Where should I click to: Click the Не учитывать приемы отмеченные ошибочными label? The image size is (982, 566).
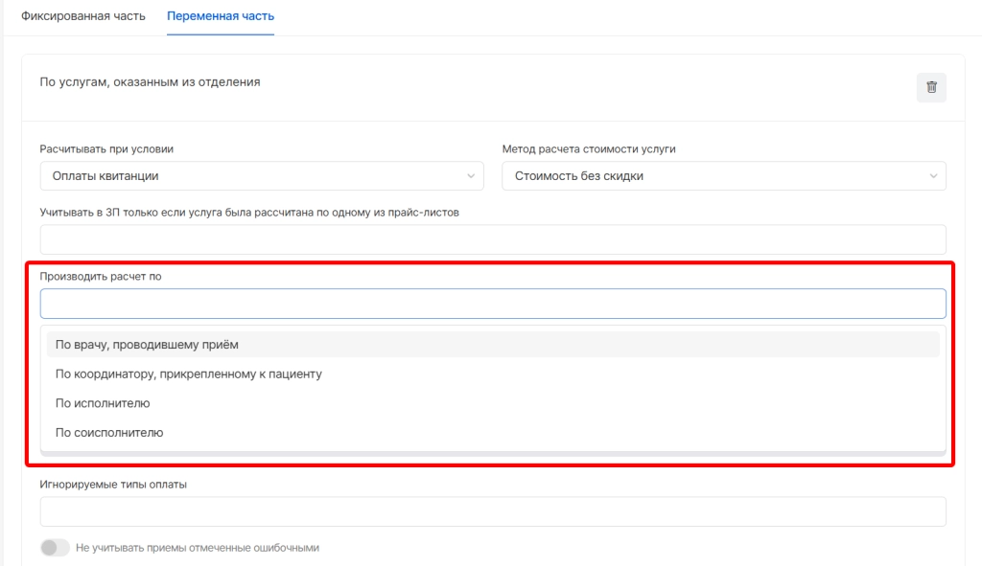(197, 548)
